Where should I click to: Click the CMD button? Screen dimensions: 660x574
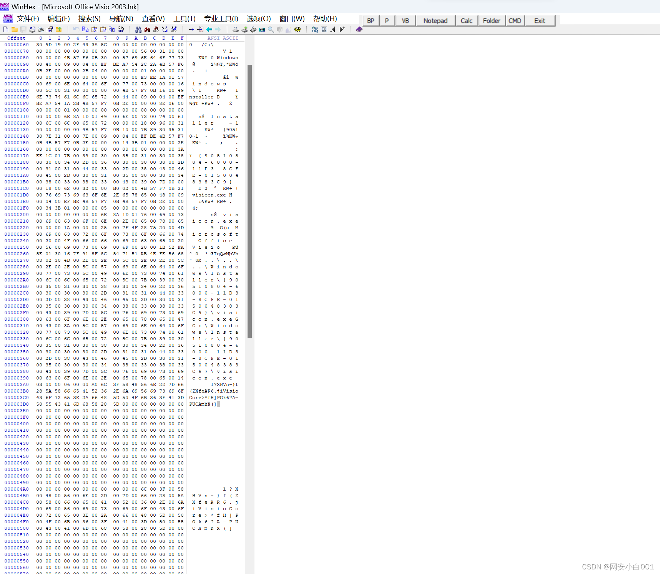tap(515, 21)
